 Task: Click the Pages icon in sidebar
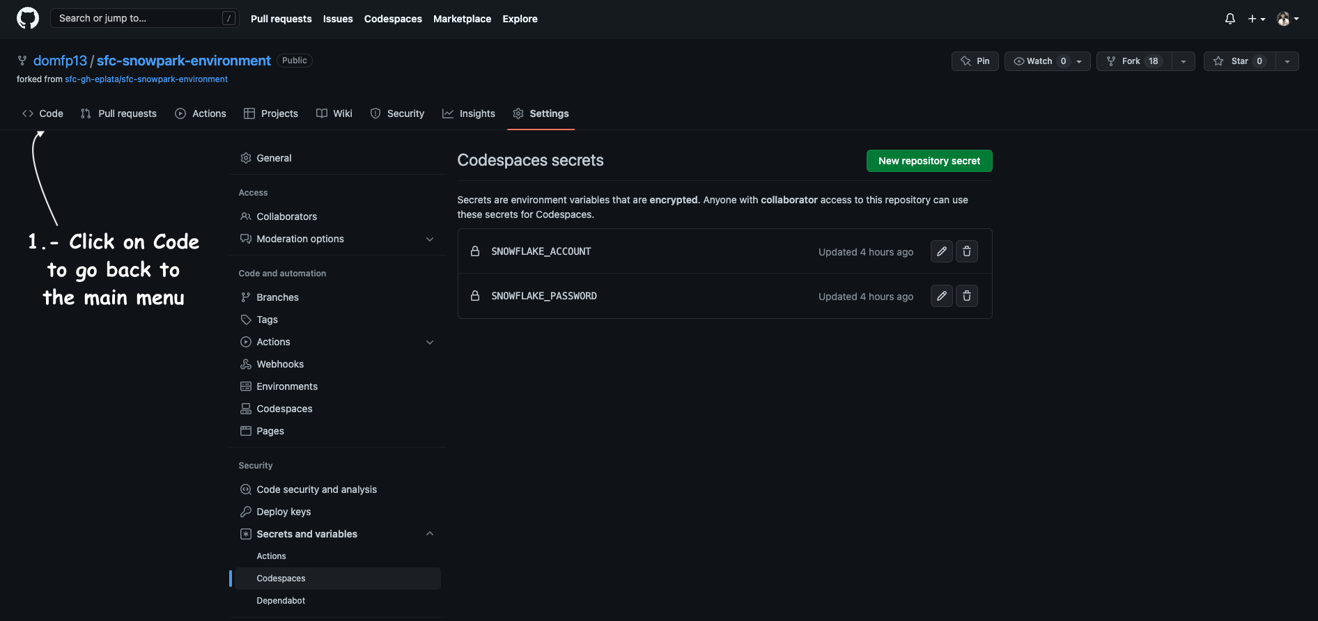(x=246, y=431)
